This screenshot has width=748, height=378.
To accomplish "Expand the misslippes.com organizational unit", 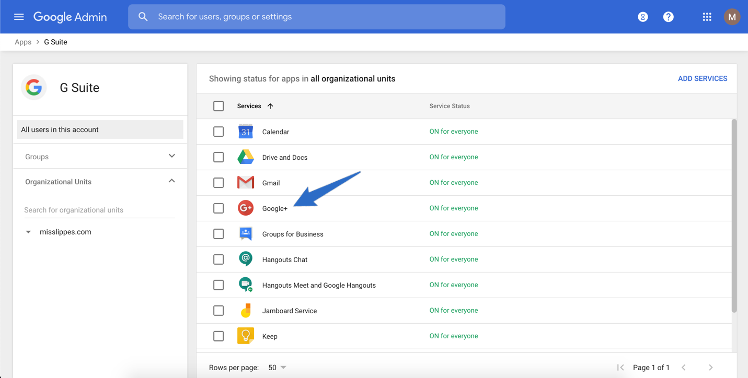I will point(28,231).
